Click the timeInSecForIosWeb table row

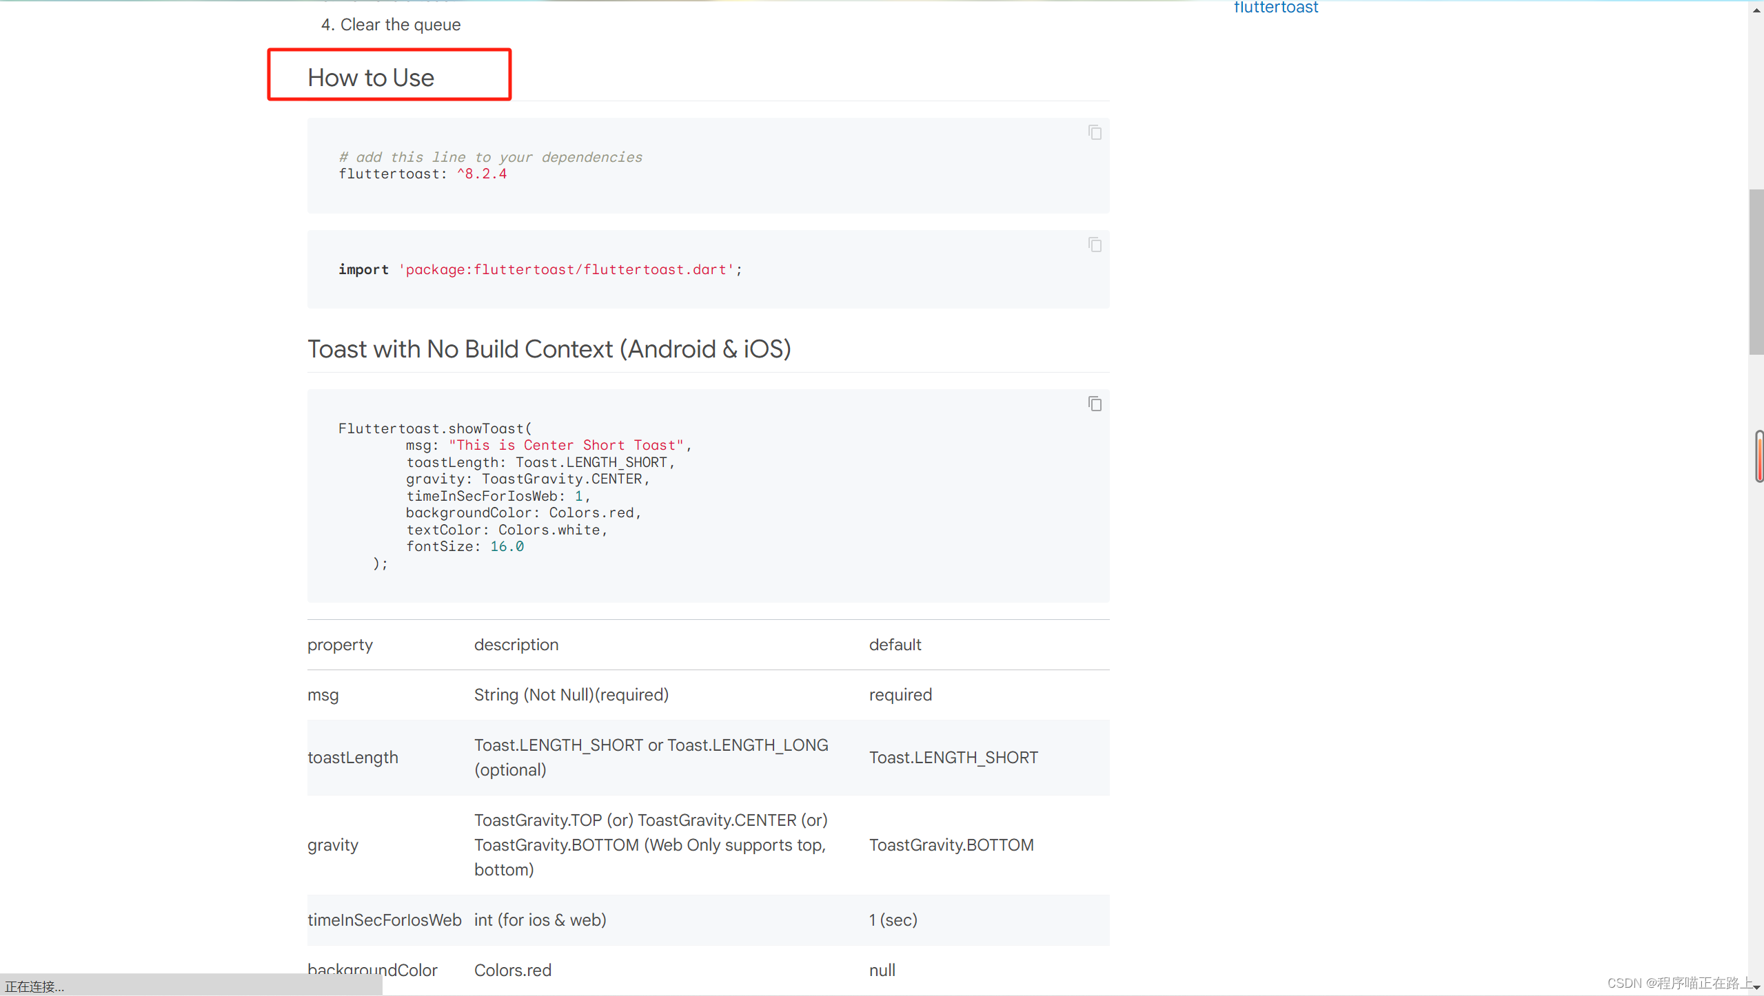pos(384,920)
